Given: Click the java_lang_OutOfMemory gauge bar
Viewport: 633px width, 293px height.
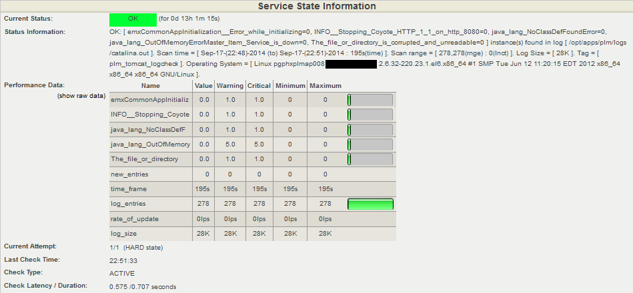Looking at the screenshot, I should pyautogui.click(x=370, y=144).
